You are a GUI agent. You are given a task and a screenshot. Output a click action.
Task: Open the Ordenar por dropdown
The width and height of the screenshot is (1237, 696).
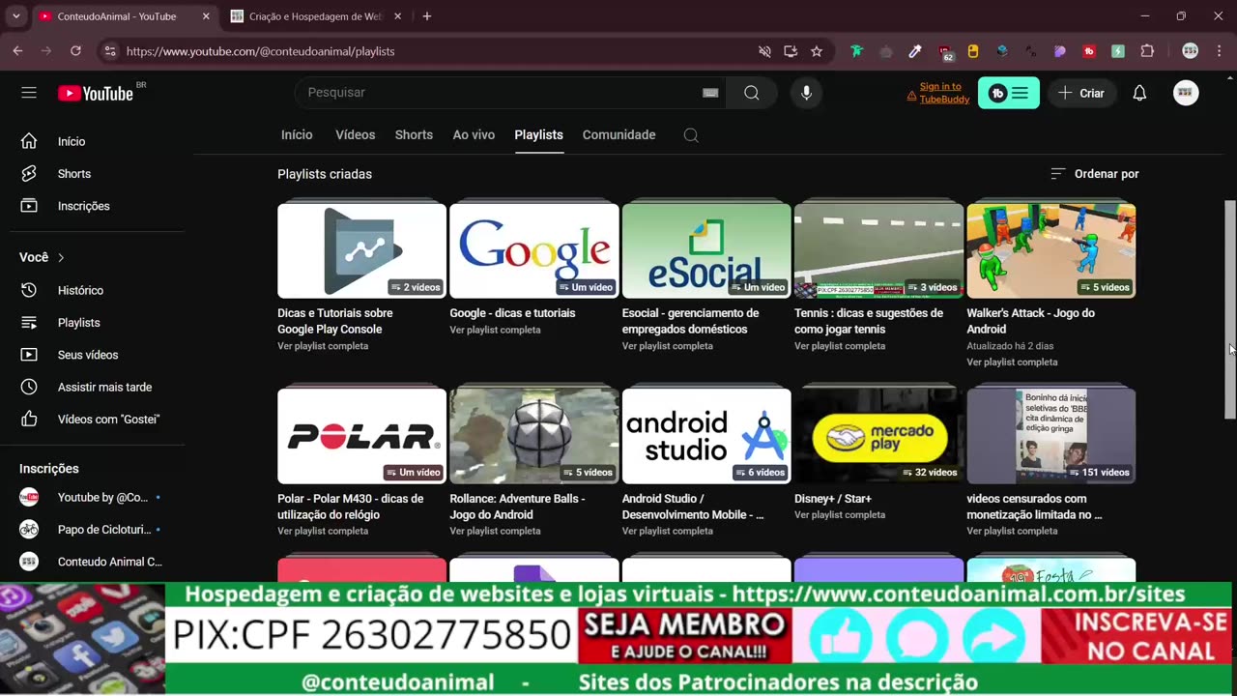(1095, 174)
